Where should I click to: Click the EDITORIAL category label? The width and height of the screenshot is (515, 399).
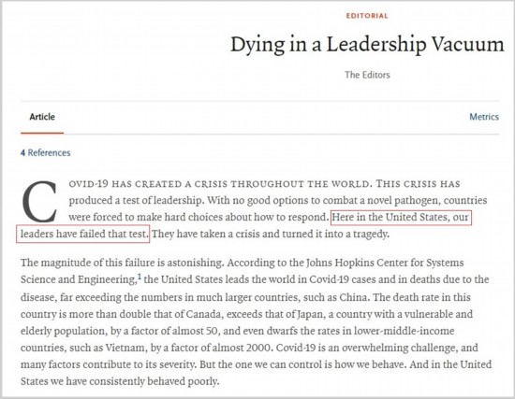click(x=367, y=16)
